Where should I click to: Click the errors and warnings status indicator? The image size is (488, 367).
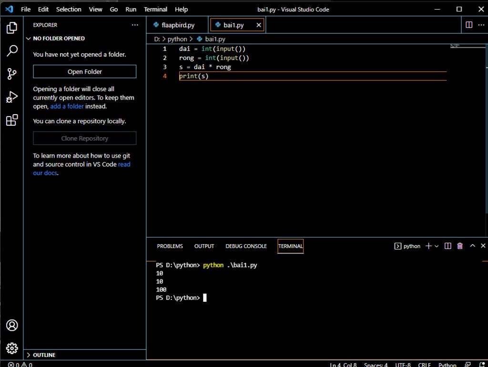click(20, 365)
